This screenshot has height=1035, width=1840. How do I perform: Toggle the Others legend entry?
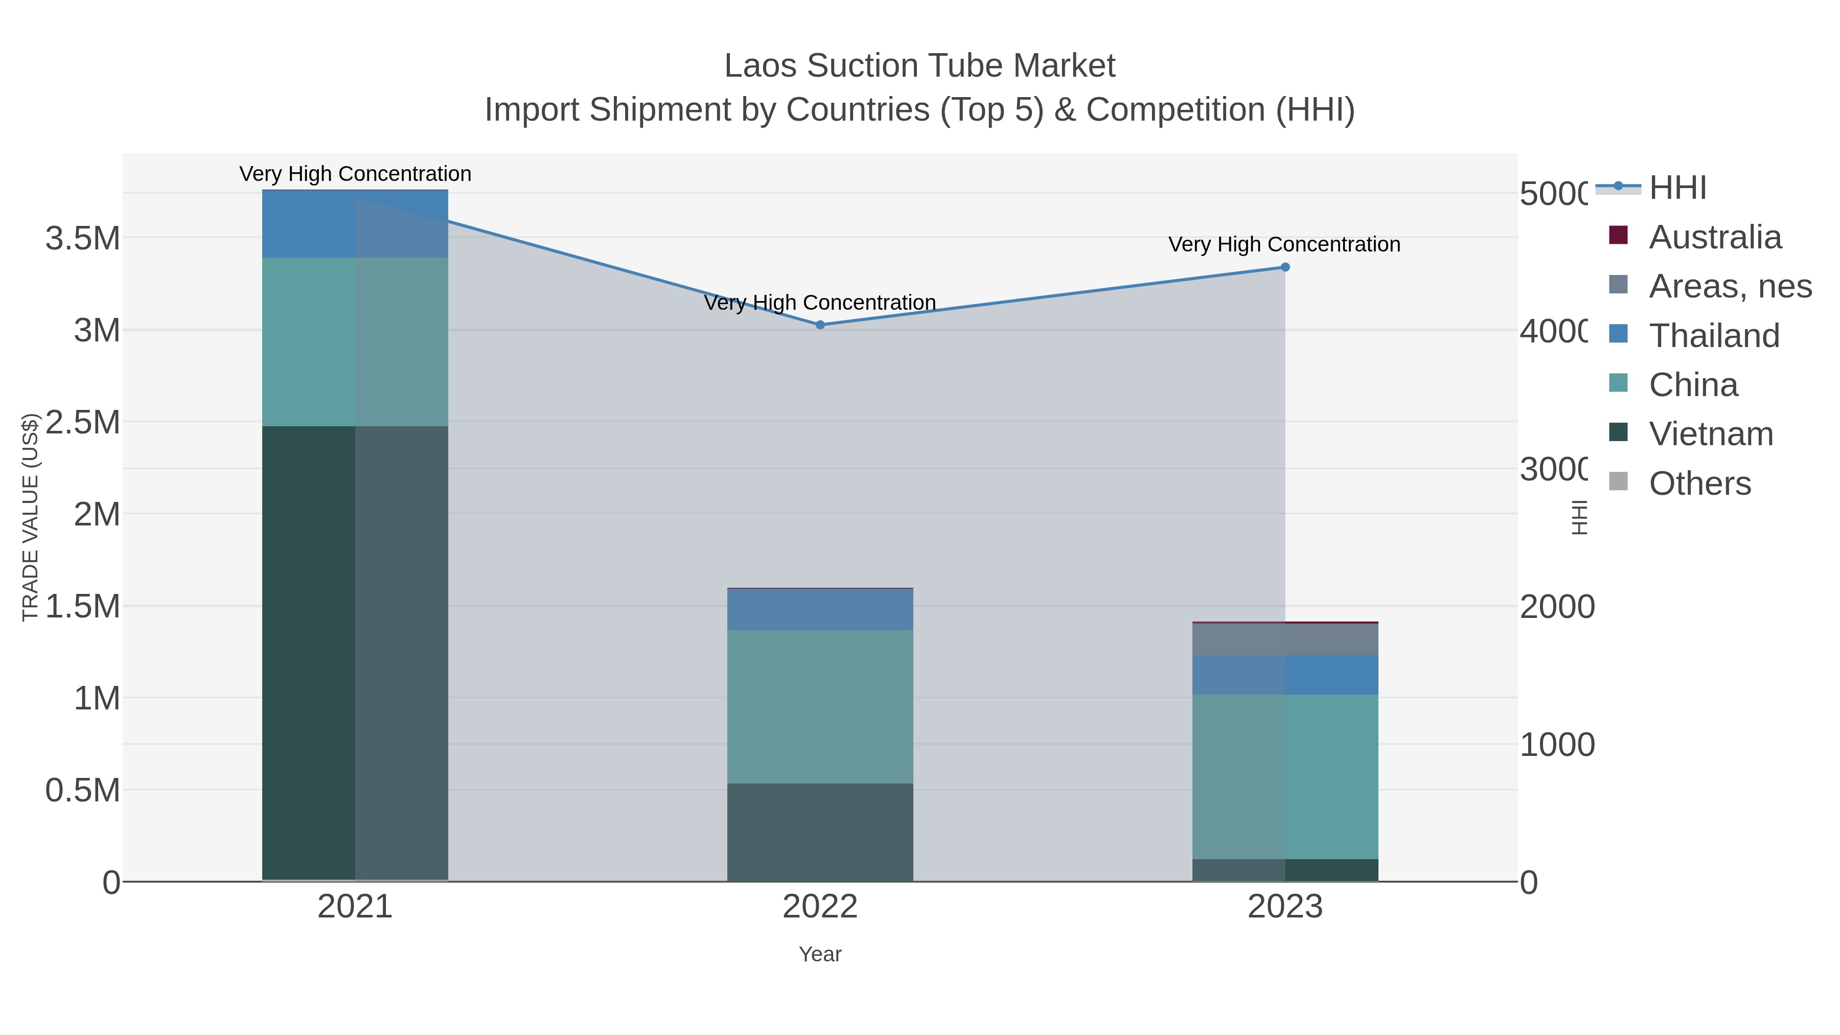1680,483
